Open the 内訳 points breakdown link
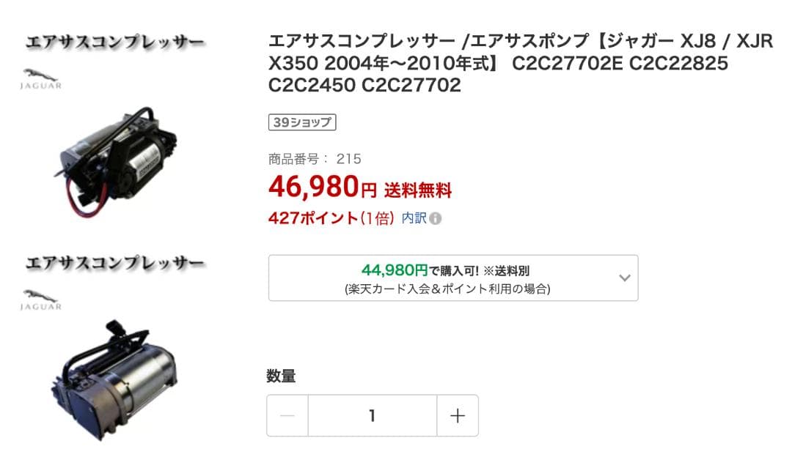Image resolution: width=792 pixels, height=457 pixels. tap(414, 218)
